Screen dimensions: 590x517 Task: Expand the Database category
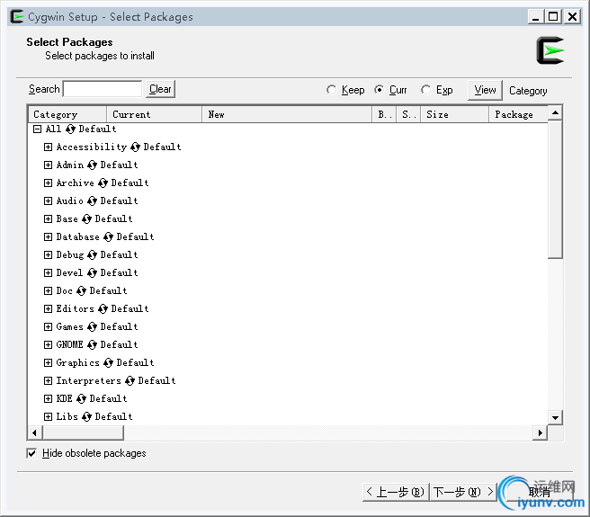[48, 237]
